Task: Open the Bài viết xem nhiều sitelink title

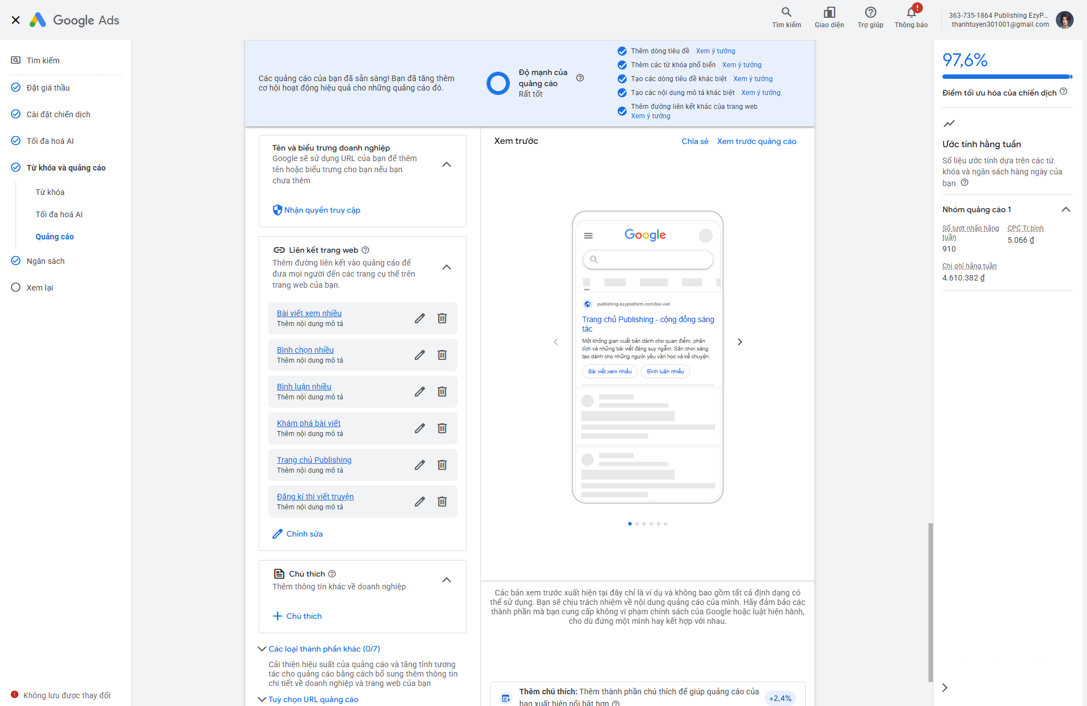Action: (309, 313)
